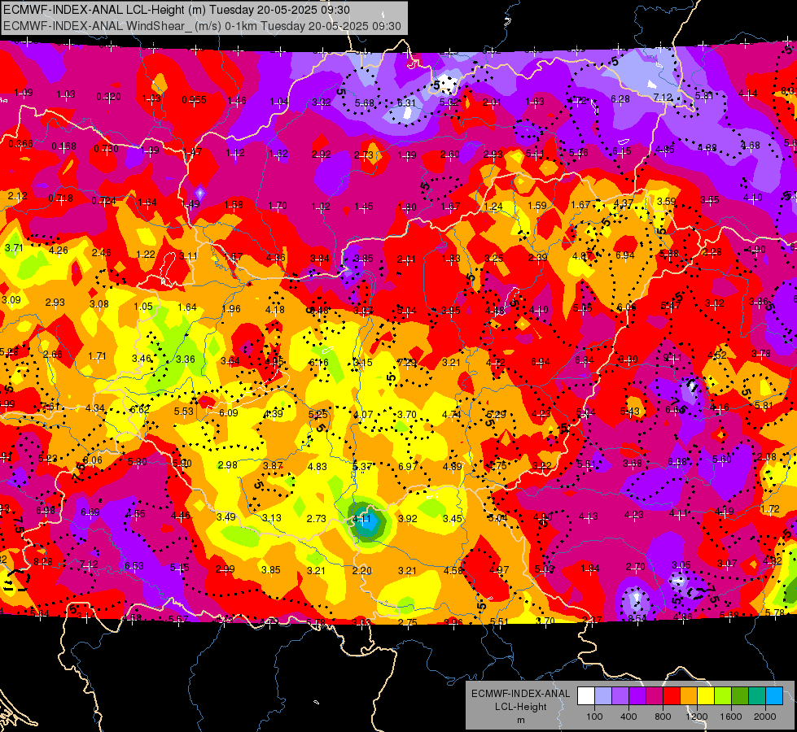Click the wind shear value 5.53
Viewport: 797px width, 732px height.
tap(184, 411)
